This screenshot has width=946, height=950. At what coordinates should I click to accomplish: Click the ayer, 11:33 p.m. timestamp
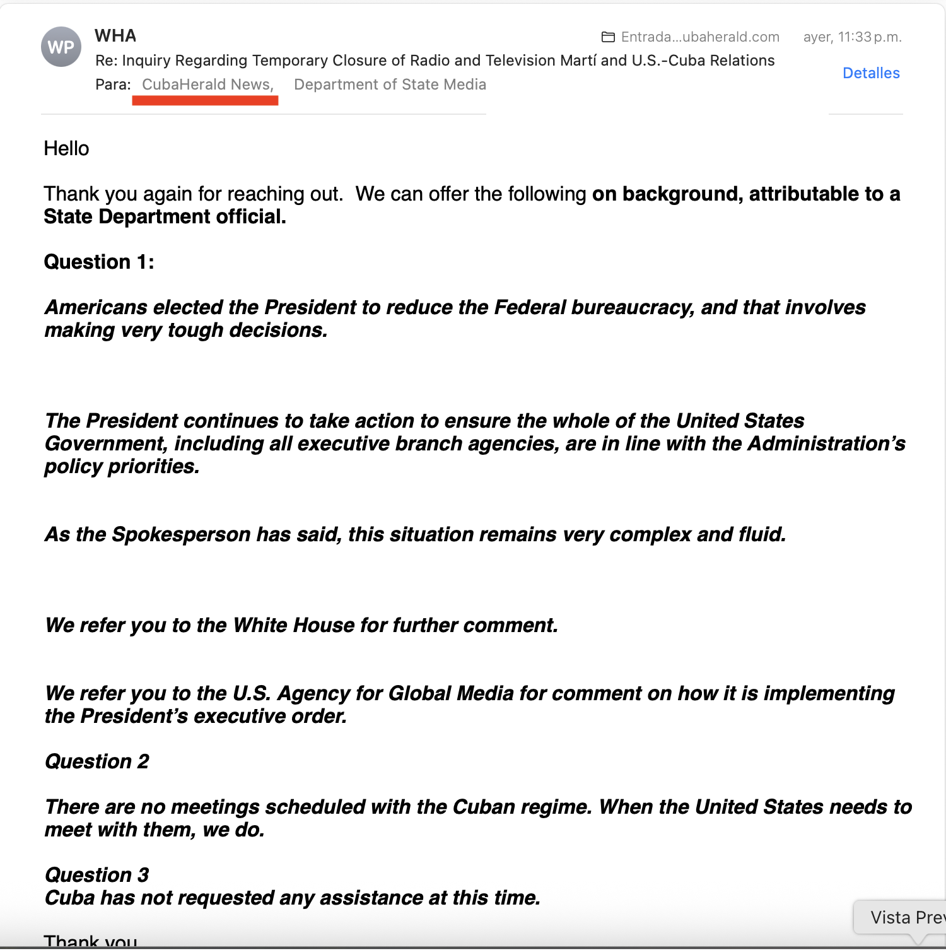pyautogui.click(x=851, y=37)
